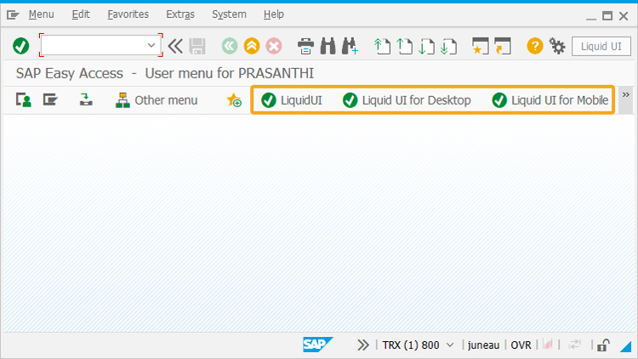Viewport: 638px width, 359px height.
Task: Click the Other menu button
Action: (157, 100)
